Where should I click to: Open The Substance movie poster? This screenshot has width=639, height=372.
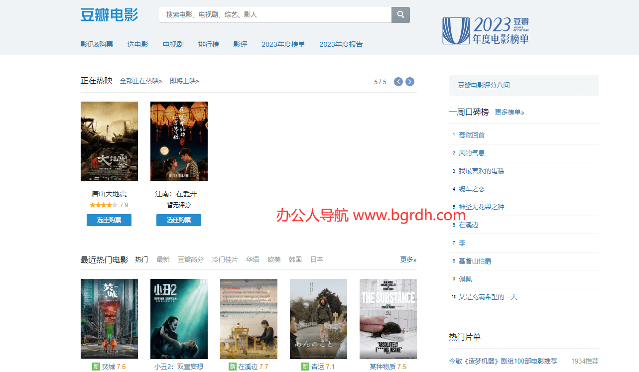388,319
